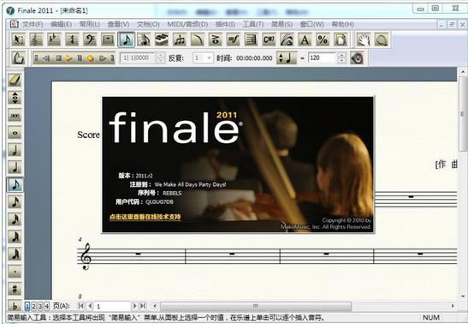Pause playback with the pause button
Viewport: 468px width, 324px height.
80,58
